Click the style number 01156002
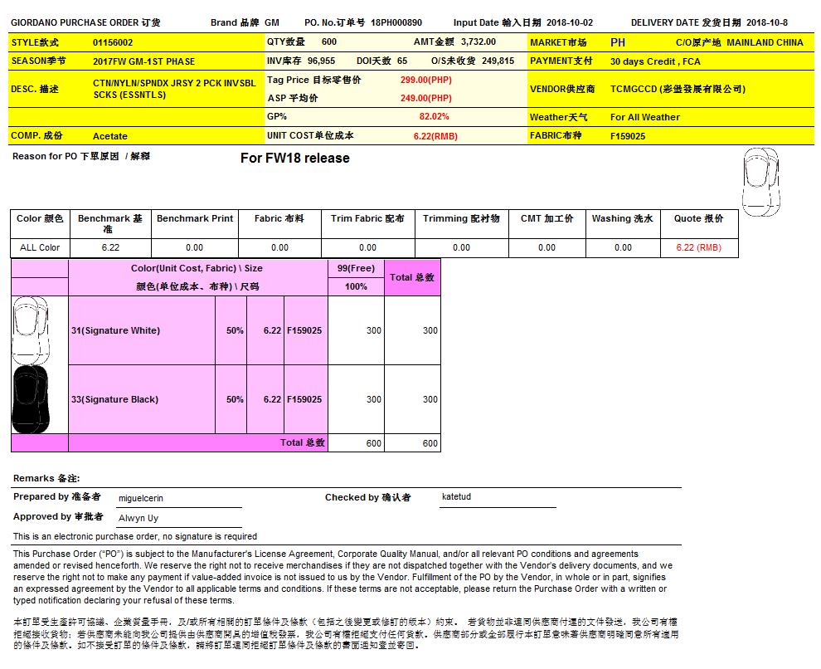 [113, 42]
